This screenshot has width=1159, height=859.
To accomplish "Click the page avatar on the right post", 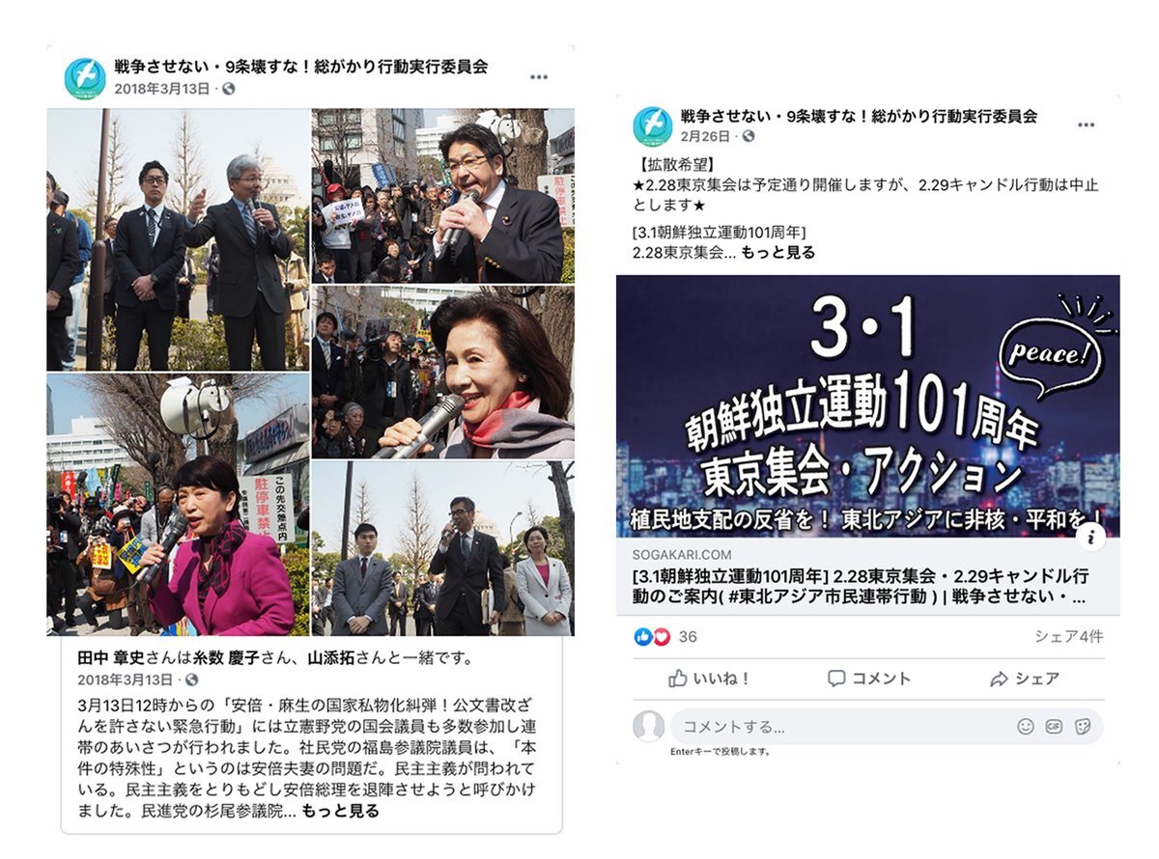I will 653,126.
